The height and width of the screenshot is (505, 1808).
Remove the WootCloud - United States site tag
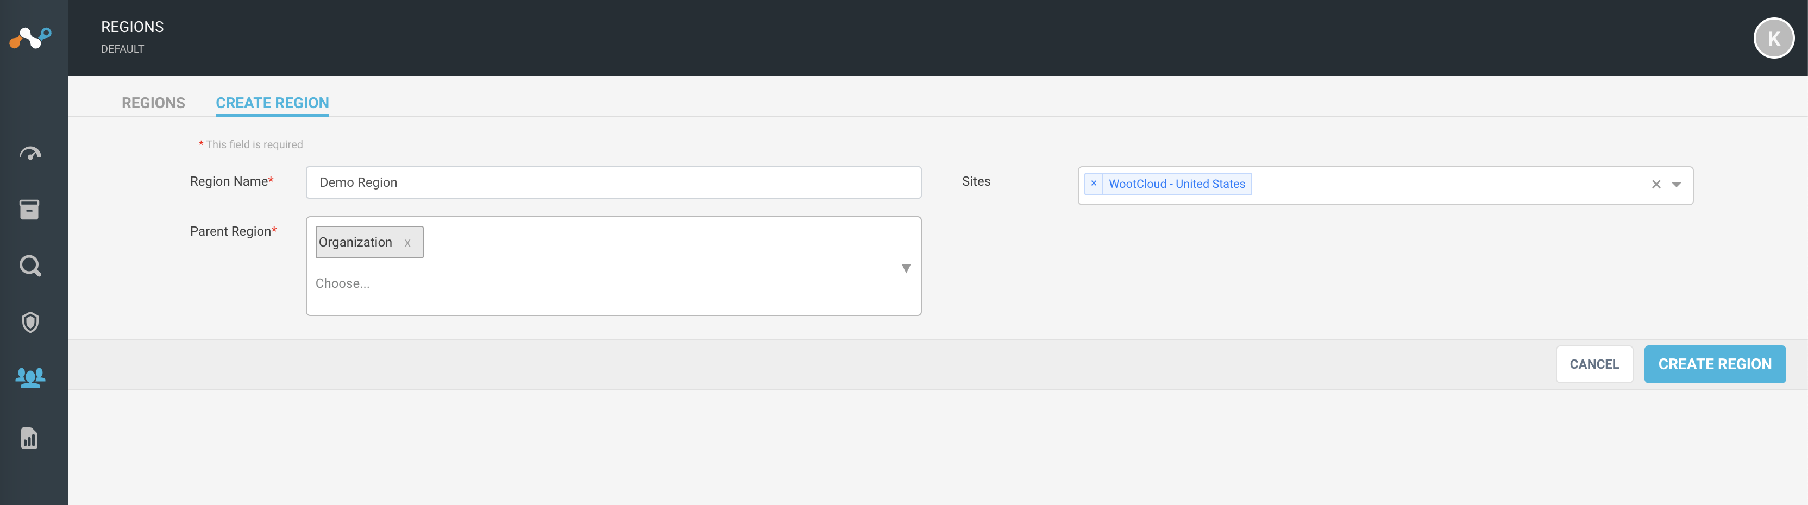click(x=1094, y=184)
